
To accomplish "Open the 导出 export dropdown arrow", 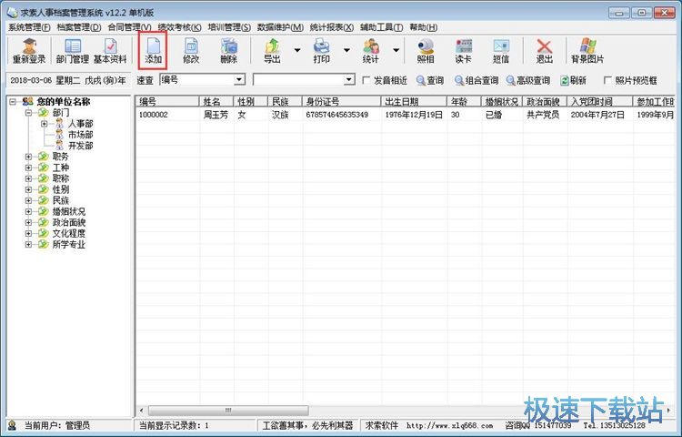I will pyautogui.click(x=297, y=50).
